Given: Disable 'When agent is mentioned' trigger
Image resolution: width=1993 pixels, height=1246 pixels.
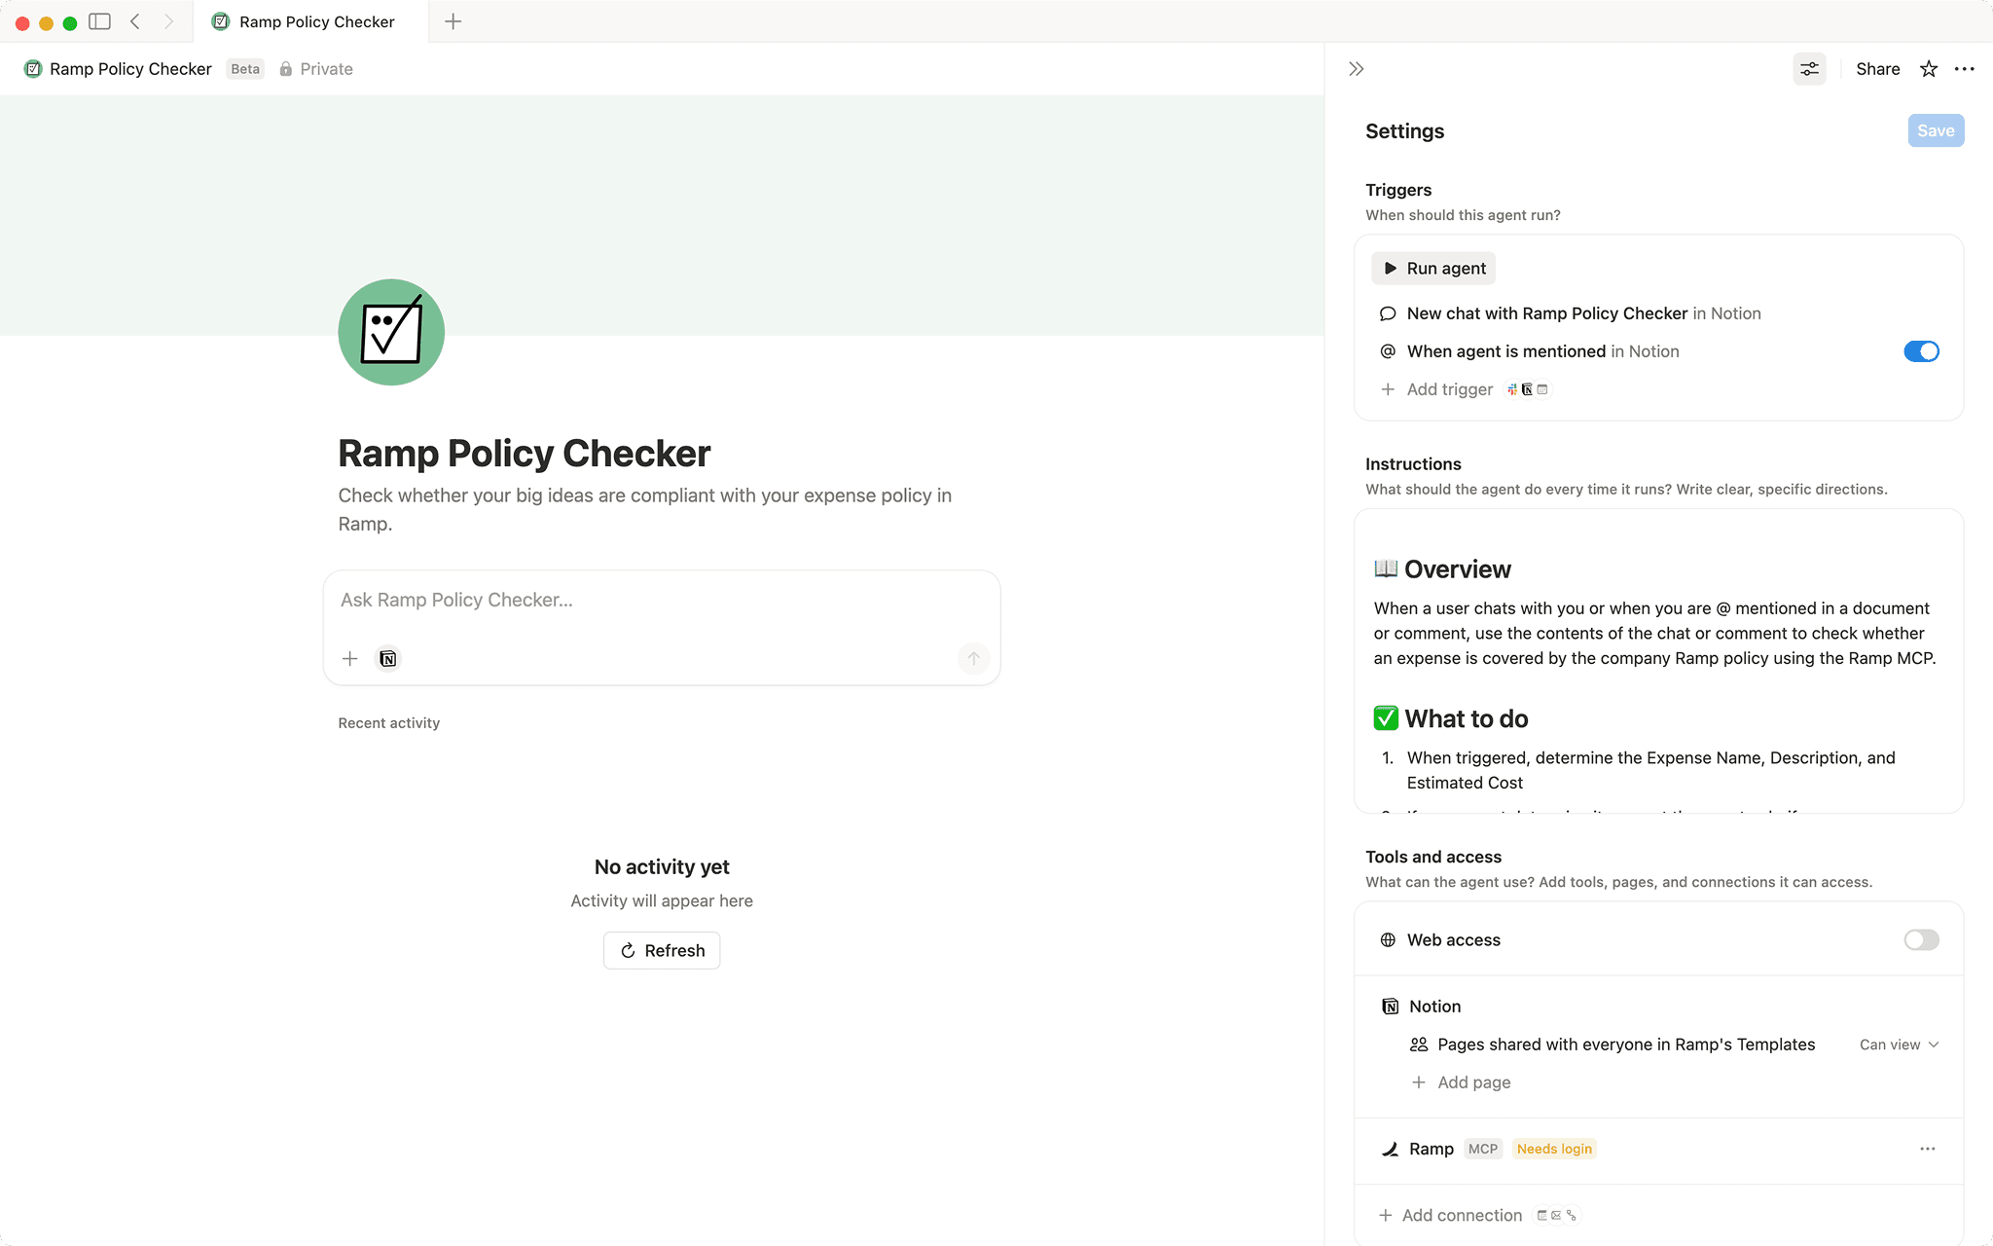Looking at the screenshot, I should pyautogui.click(x=1920, y=351).
